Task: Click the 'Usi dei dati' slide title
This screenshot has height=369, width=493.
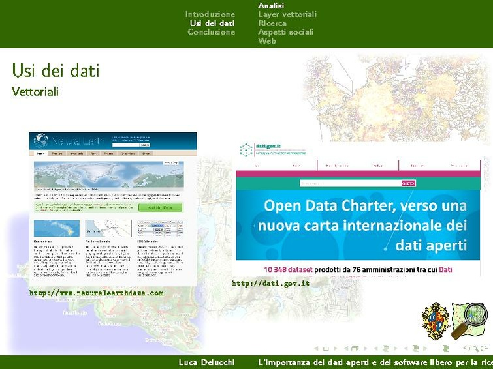Action: [56, 70]
